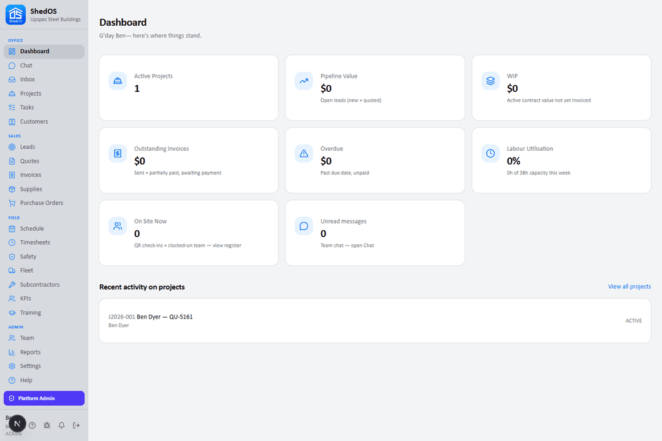The image size is (662, 441).
Task: Open the Fleet truck icon
Action: pyautogui.click(x=12, y=271)
